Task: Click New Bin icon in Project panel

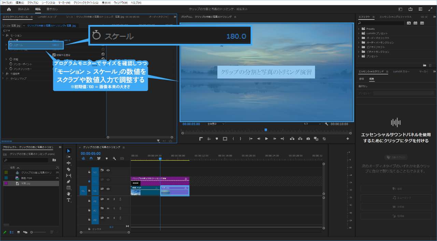Action: click(x=54, y=160)
